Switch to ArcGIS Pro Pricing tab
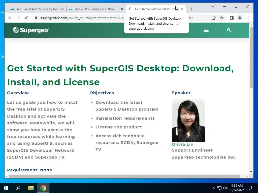 96,9
